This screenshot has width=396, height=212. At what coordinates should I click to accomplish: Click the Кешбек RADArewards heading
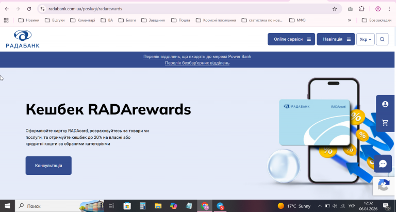click(108, 109)
